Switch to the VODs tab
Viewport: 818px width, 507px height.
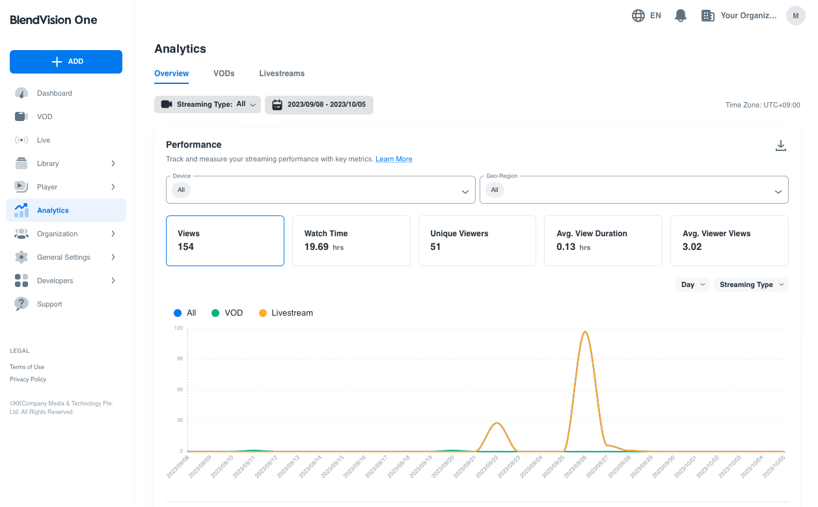click(224, 74)
